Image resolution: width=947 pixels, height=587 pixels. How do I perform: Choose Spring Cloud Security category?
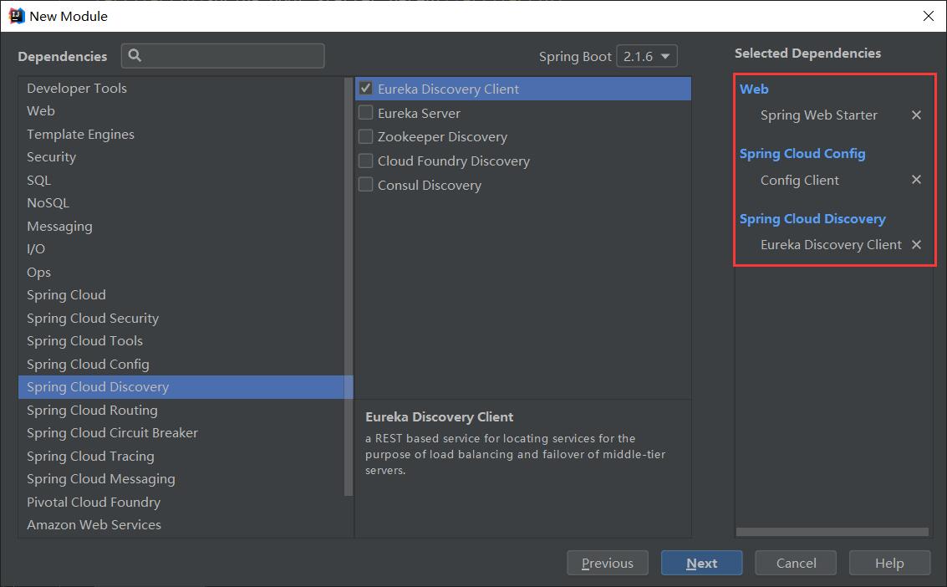[181, 318]
